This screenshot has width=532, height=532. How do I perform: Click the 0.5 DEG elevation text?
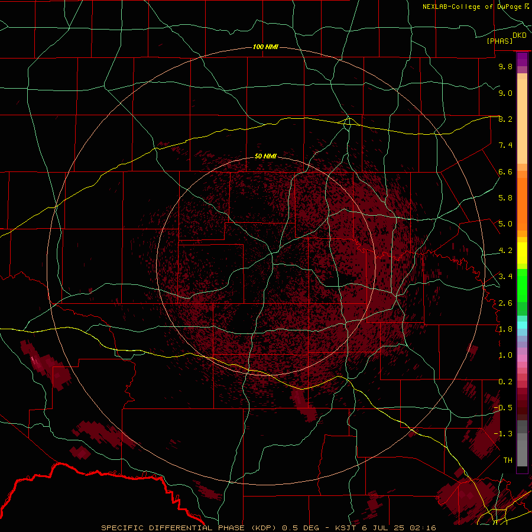[301, 528]
